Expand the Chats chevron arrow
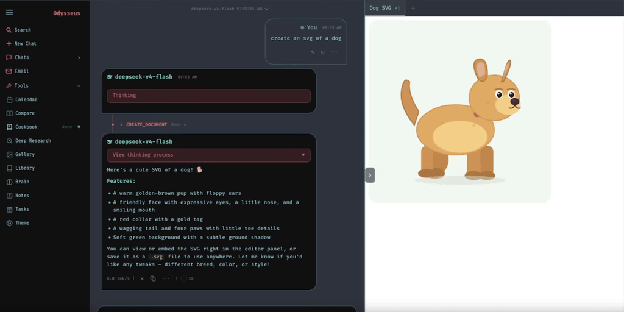This screenshot has width=624, height=312. click(x=79, y=57)
